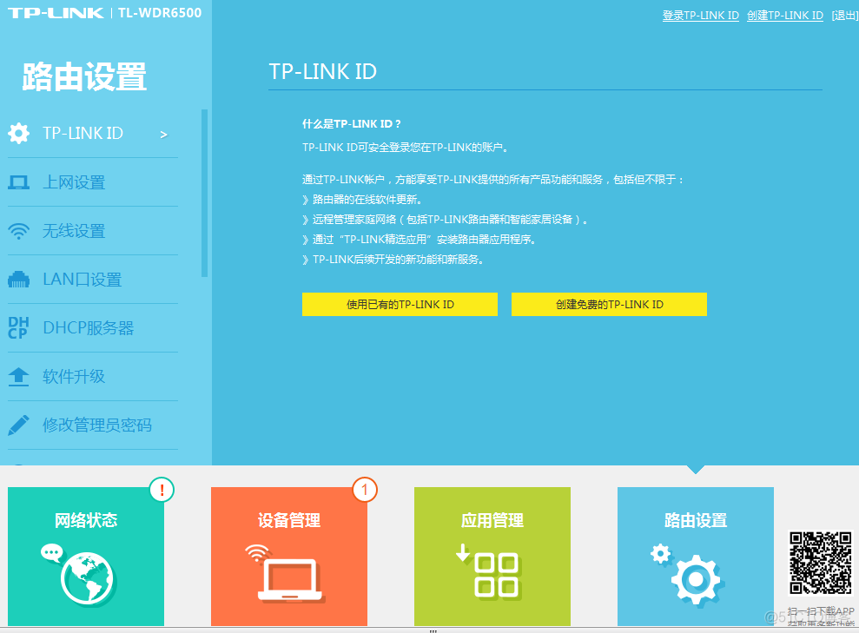Switch to the 网络状态 tile label
The image size is (859, 633).
(x=86, y=520)
